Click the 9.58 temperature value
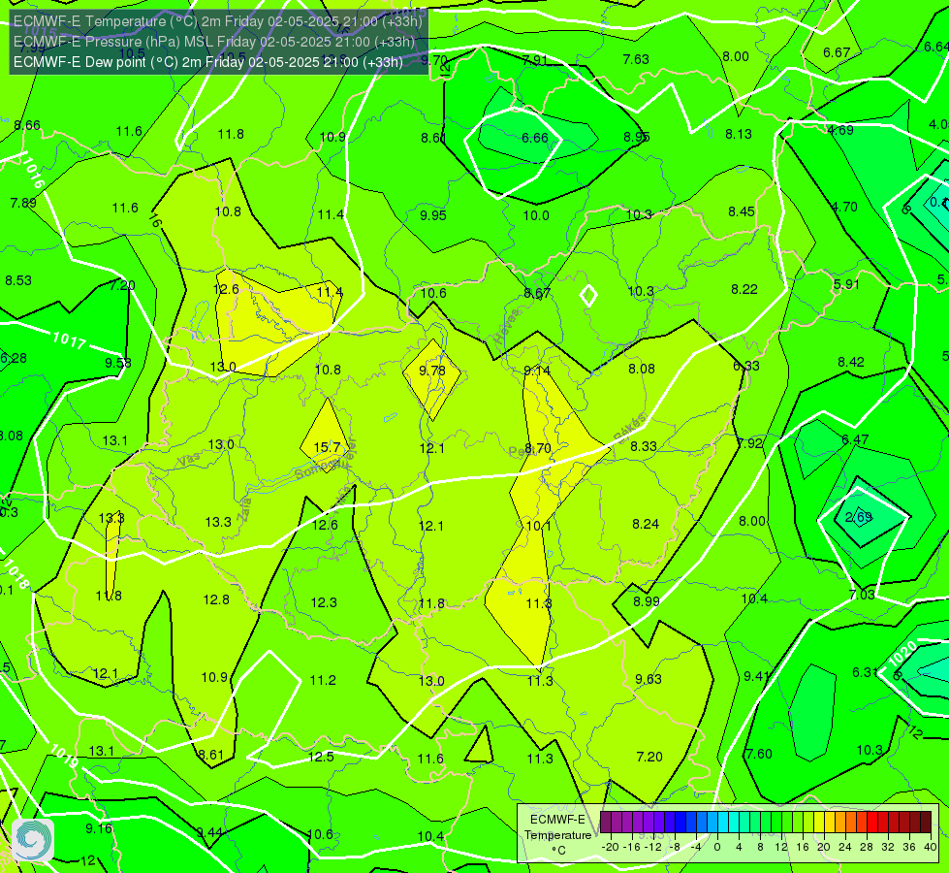This screenshot has width=949, height=873. click(x=118, y=363)
